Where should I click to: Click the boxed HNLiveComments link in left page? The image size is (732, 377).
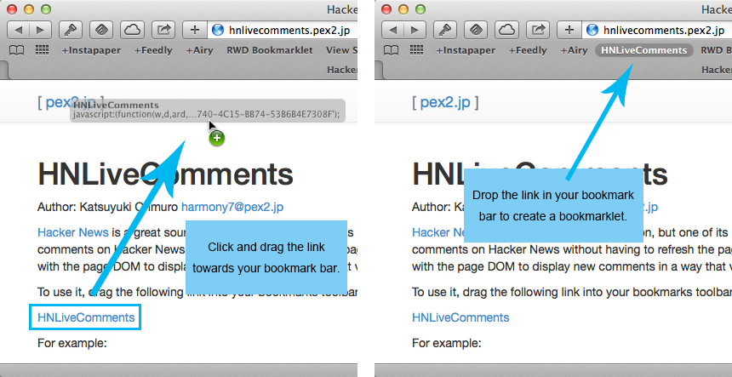tap(85, 317)
